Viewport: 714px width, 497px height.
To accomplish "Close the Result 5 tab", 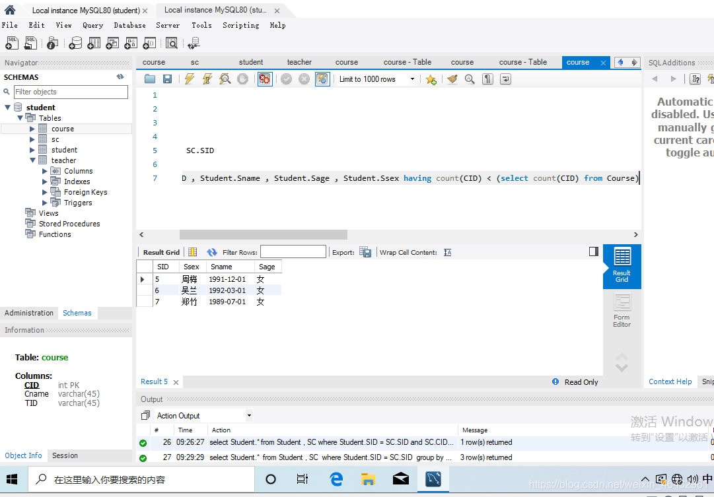I will click(x=176, y=382).
